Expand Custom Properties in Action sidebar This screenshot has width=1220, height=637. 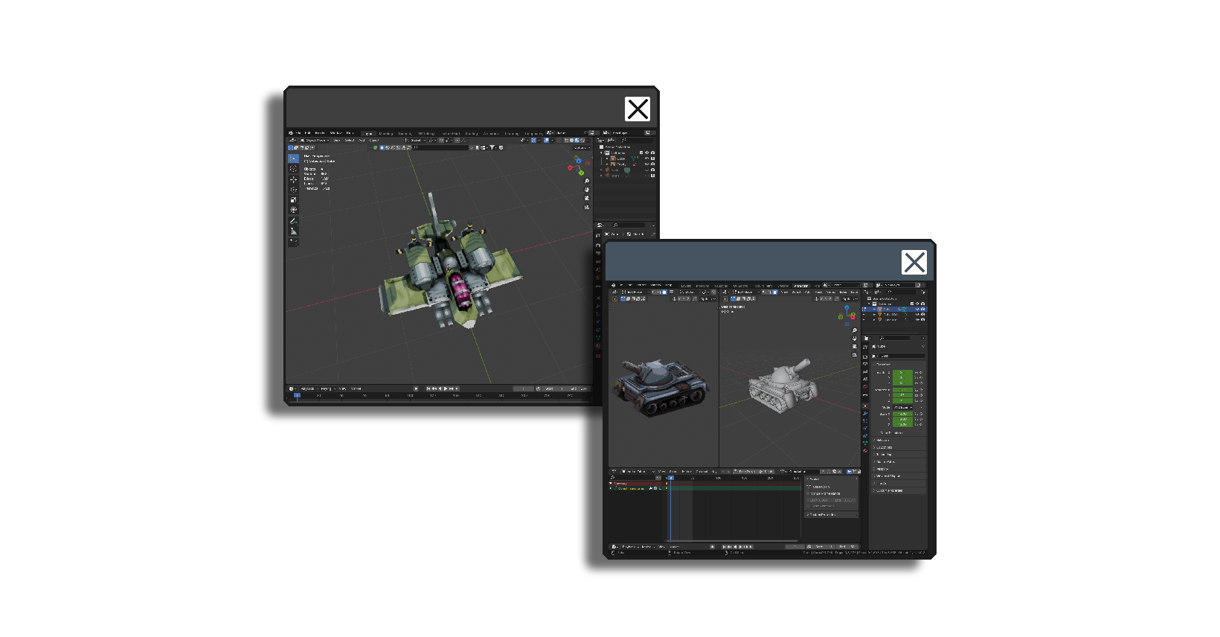[832, 515]
